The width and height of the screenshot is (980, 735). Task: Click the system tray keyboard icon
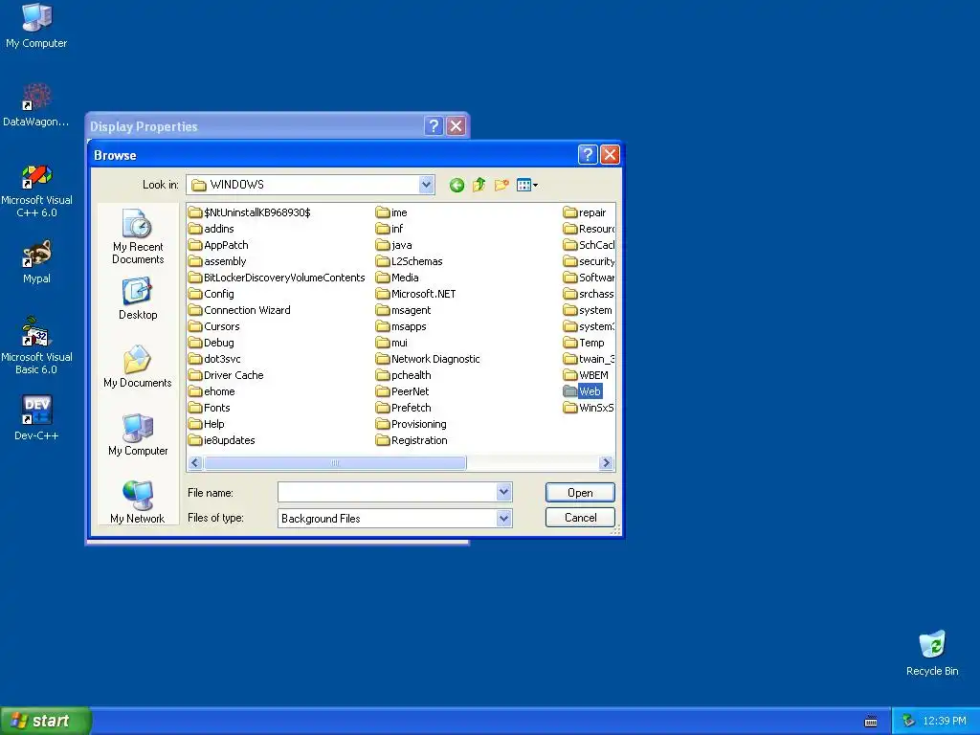[871, 722]
